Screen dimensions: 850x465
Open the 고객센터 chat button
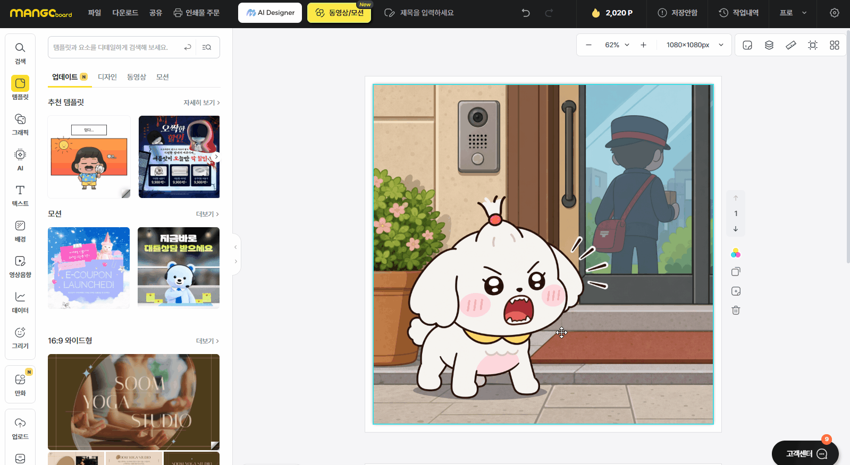pos(805,453)
